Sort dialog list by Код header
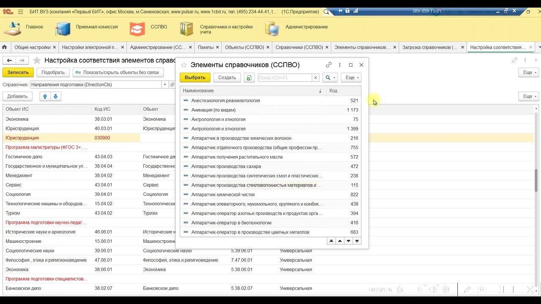Viewport: 541px width, 304px height. click(344, 91)
